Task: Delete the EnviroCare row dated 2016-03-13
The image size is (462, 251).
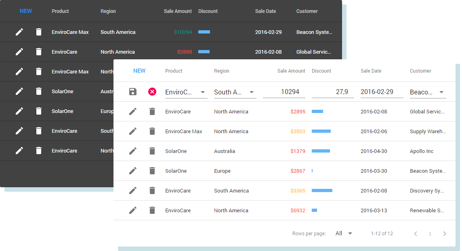Action: pyautogui.click(x=152, y=210)
